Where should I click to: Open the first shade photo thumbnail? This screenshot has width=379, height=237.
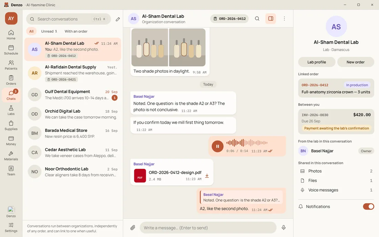[150, 47]
